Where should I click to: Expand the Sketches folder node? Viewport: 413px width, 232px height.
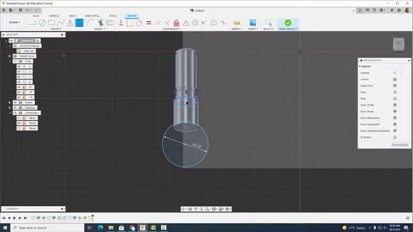coord(10,108)
